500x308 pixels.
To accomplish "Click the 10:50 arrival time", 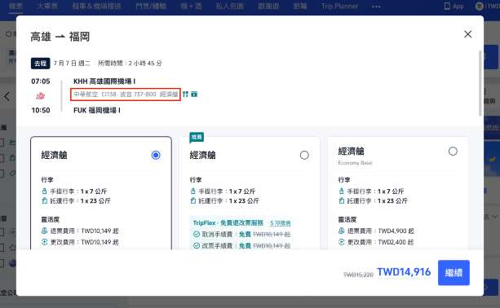I will [41, 110].
